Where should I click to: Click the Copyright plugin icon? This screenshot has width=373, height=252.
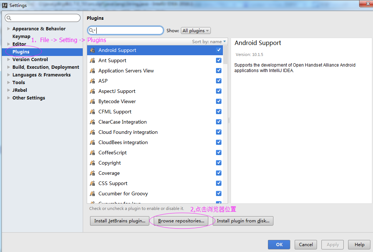(x=92, y=163)
